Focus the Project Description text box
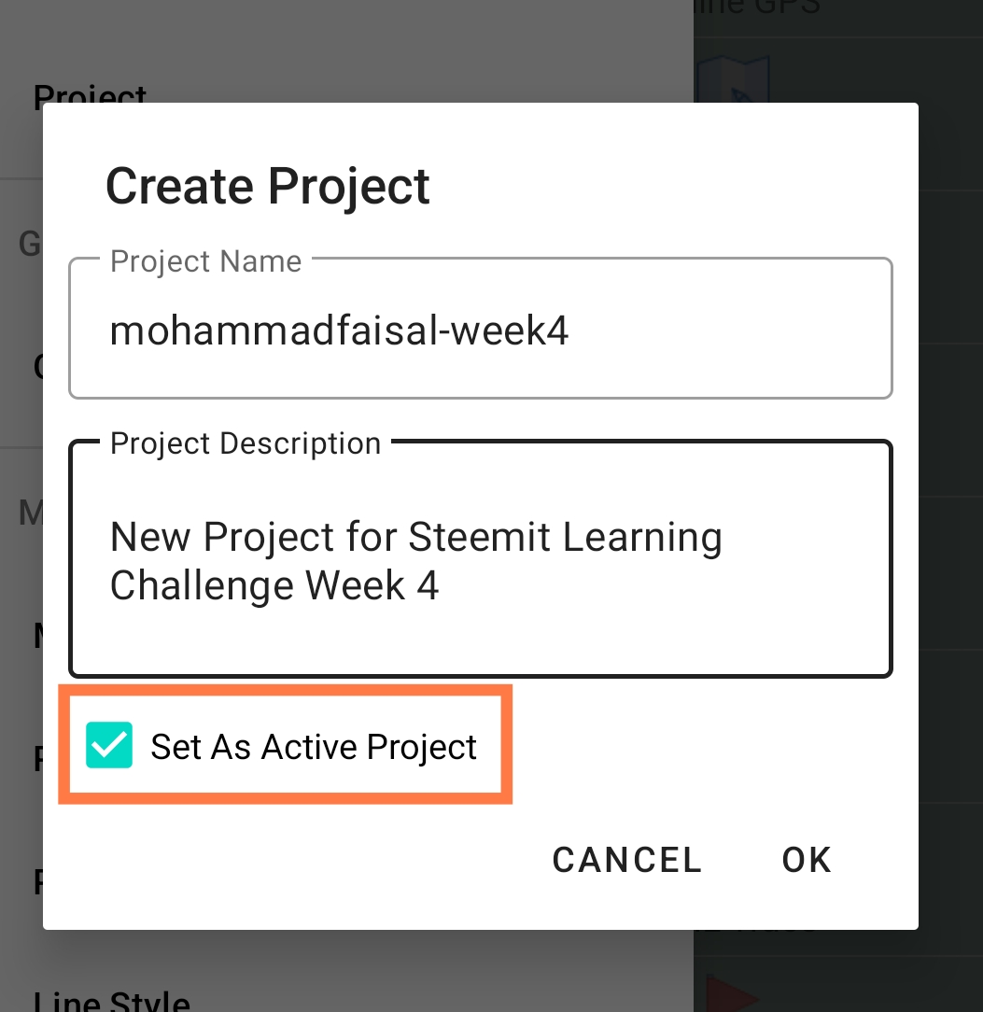The image size is (983, 1012). [x=481, y=558]
